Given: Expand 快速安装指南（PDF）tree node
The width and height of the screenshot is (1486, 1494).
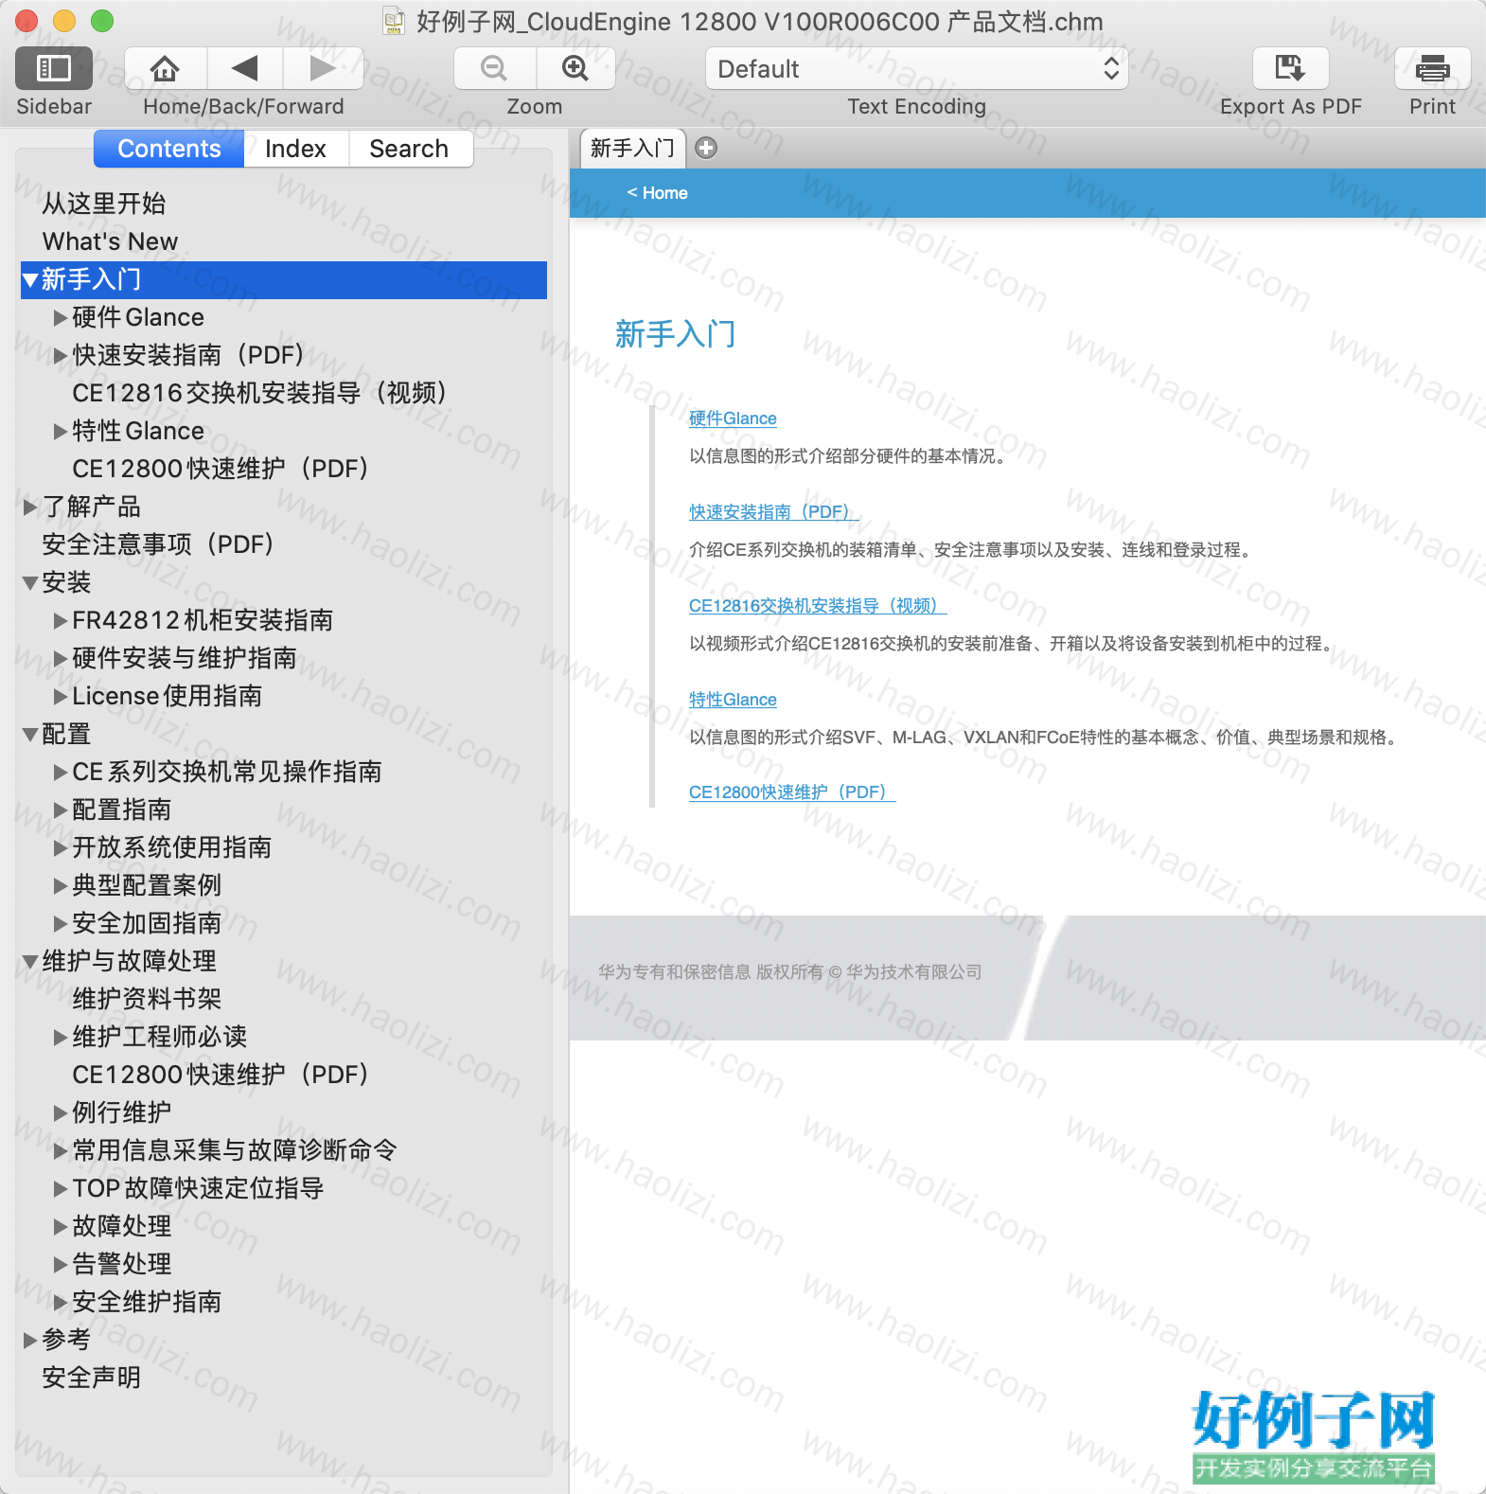Looking at the screenshot, I should (61, 355).
